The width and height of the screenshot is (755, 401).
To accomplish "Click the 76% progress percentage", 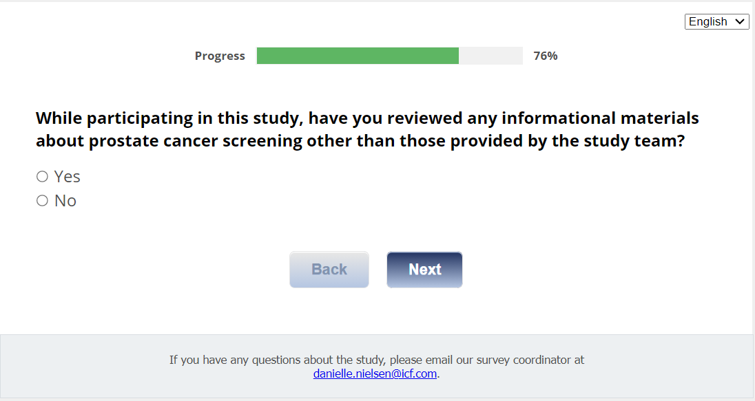I will (x=546, y=56).
